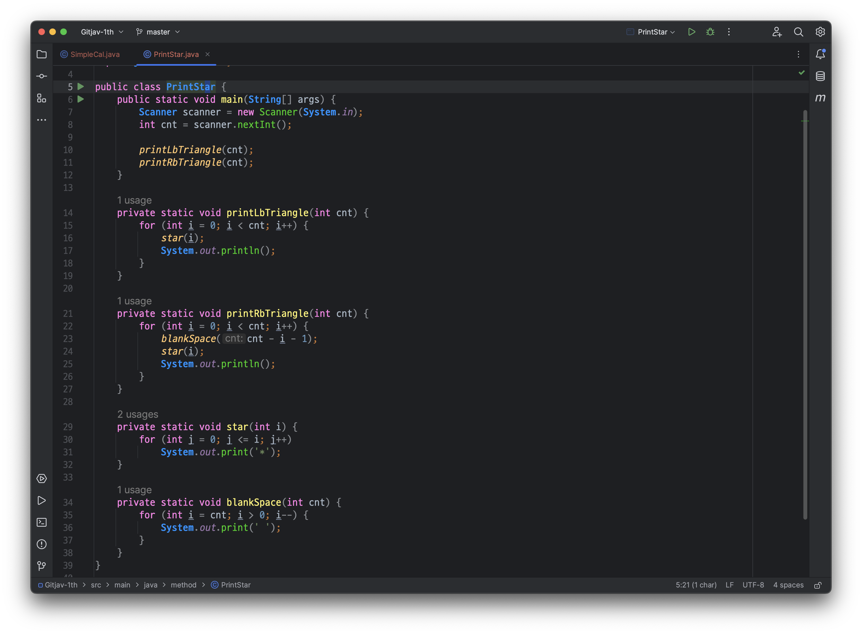Click the run gutter icon beside class PrintStar

[x=81, y=87]
